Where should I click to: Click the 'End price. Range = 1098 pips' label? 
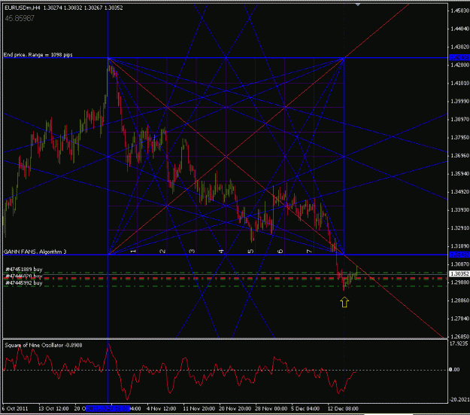click(x=38, y=55)
